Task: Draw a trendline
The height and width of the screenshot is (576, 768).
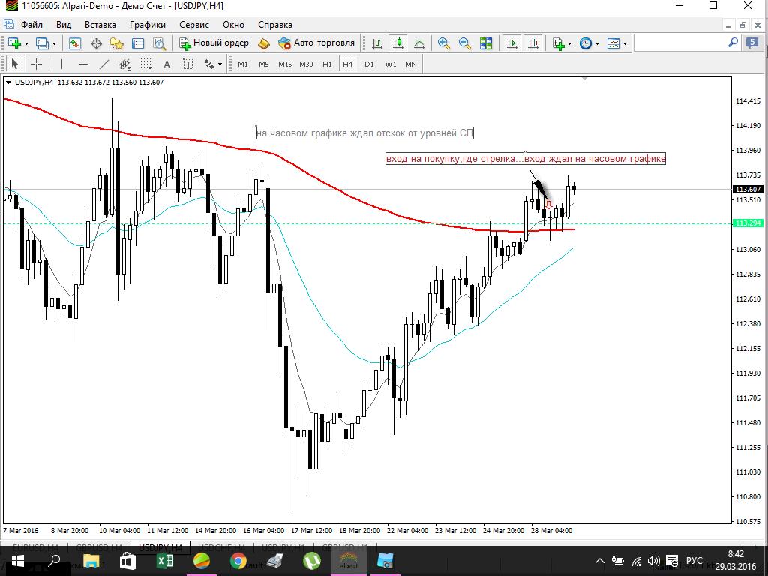Action: (x=104, y=64)
